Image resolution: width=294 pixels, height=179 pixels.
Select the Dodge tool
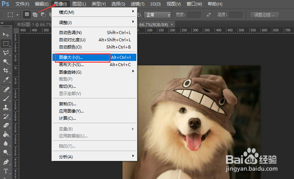[x=6, y=152]
